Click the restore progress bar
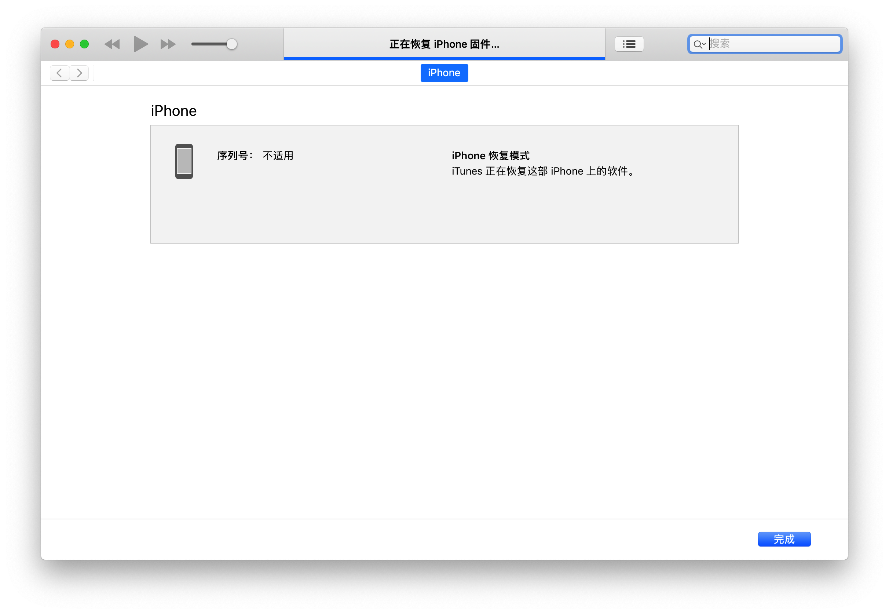889x614 pixels. (444, 58)
